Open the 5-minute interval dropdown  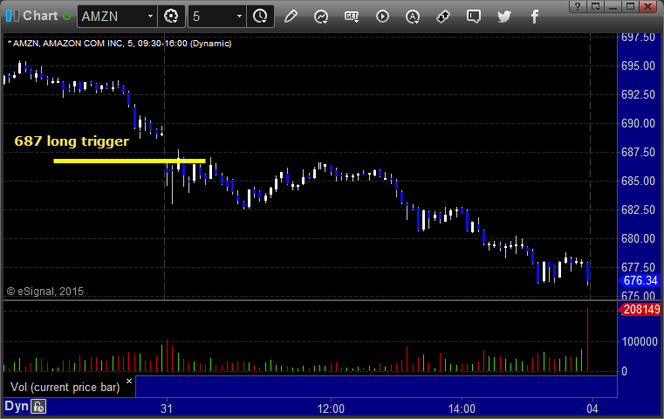click(239, 17)
